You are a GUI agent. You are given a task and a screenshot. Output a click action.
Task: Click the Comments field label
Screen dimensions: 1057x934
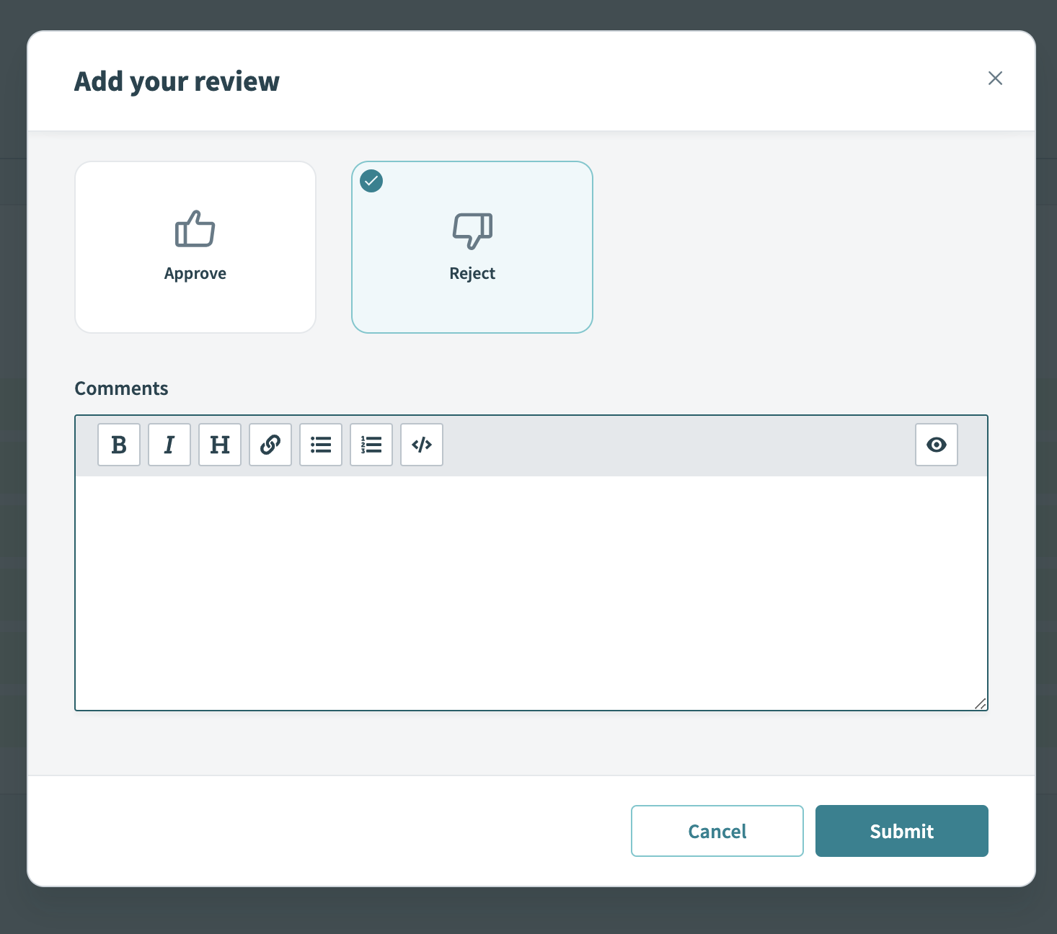pos(121,388)
